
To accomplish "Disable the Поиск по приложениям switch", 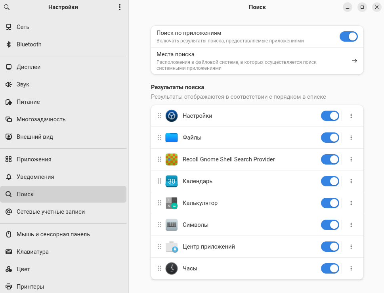I will 348,37.
